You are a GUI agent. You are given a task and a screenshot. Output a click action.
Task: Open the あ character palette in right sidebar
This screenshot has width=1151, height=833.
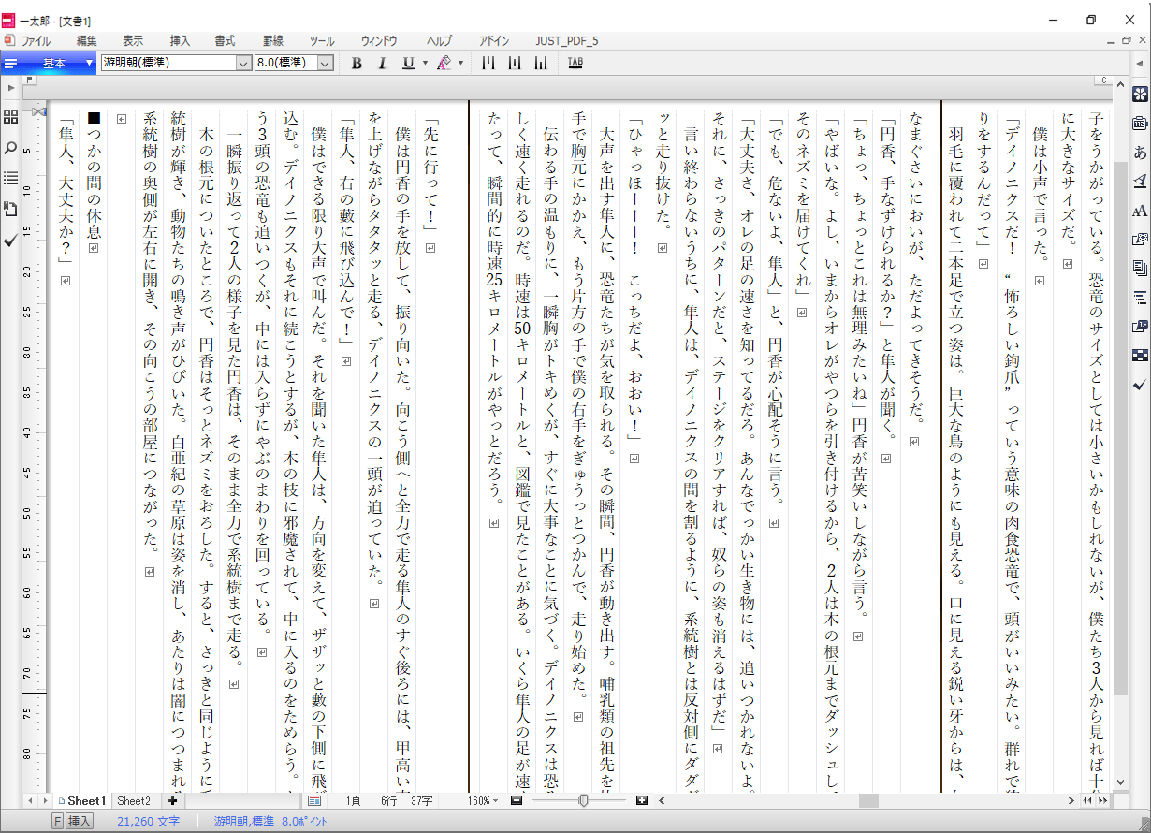[x=1139, y=153]
